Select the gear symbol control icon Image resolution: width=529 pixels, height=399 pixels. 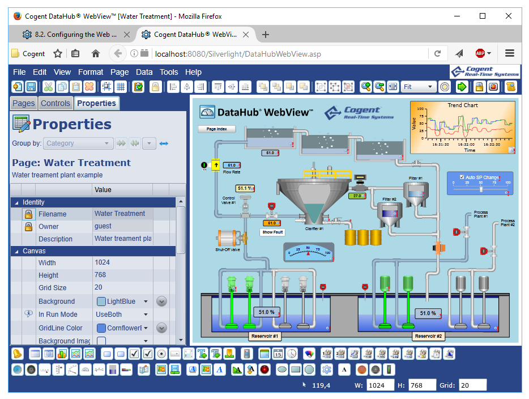pyautogui.click(x=326, y=370)
